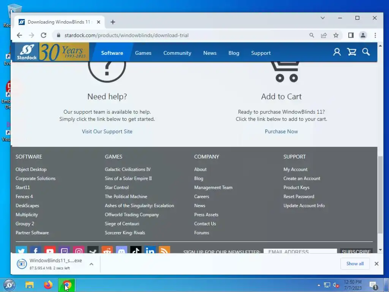
Task: Open File Explorer from the taskbar
Action: pos(29,285)
